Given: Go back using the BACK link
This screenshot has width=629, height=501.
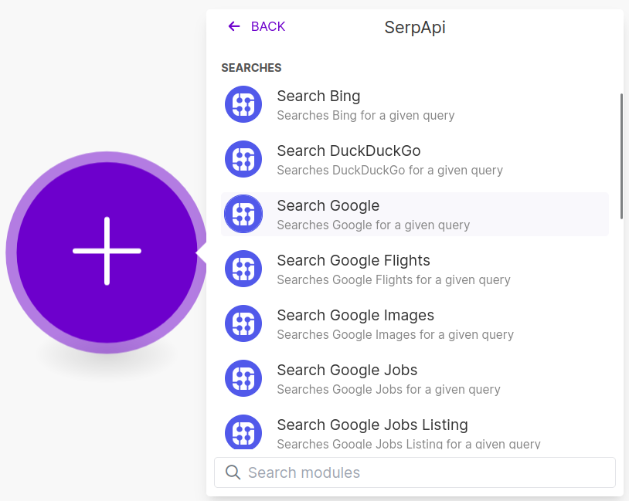Looking at the screenshot, I should click(268, 26).
